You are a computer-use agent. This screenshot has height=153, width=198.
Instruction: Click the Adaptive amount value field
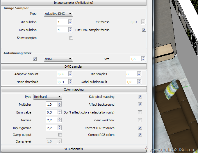click(x=63, y=74)
